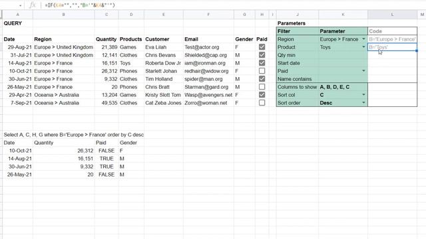426x239 pixels.
Task: Uncheck Paid box for Tim Holland
Action: click(x=262, y=79)
